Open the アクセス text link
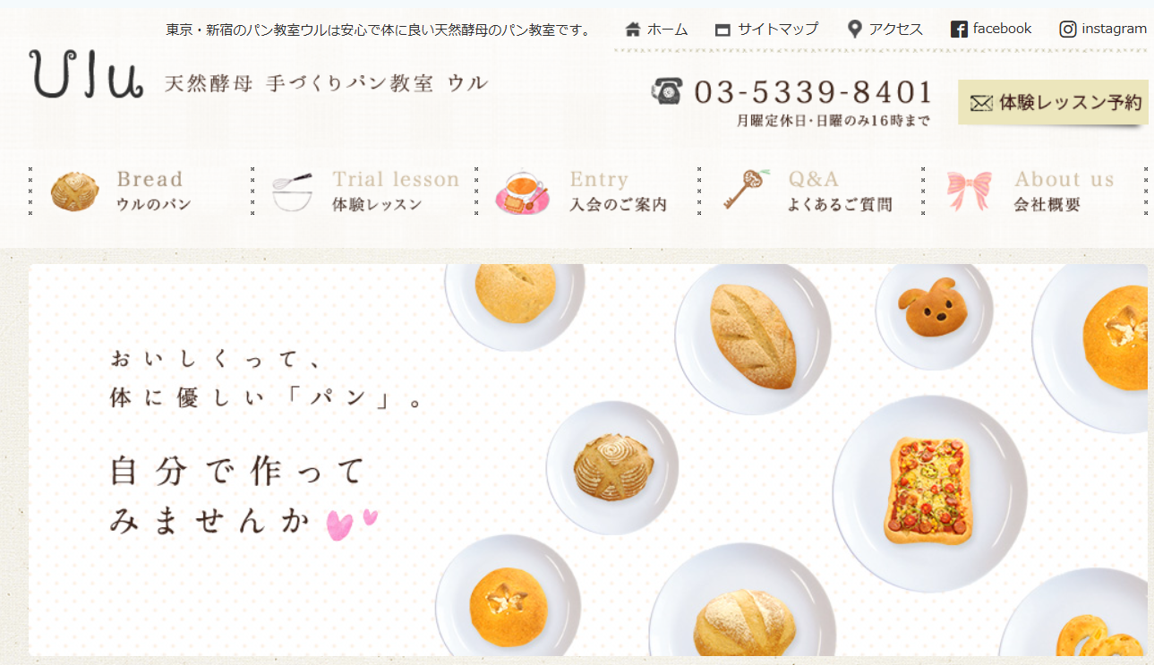 click(895, 30)
